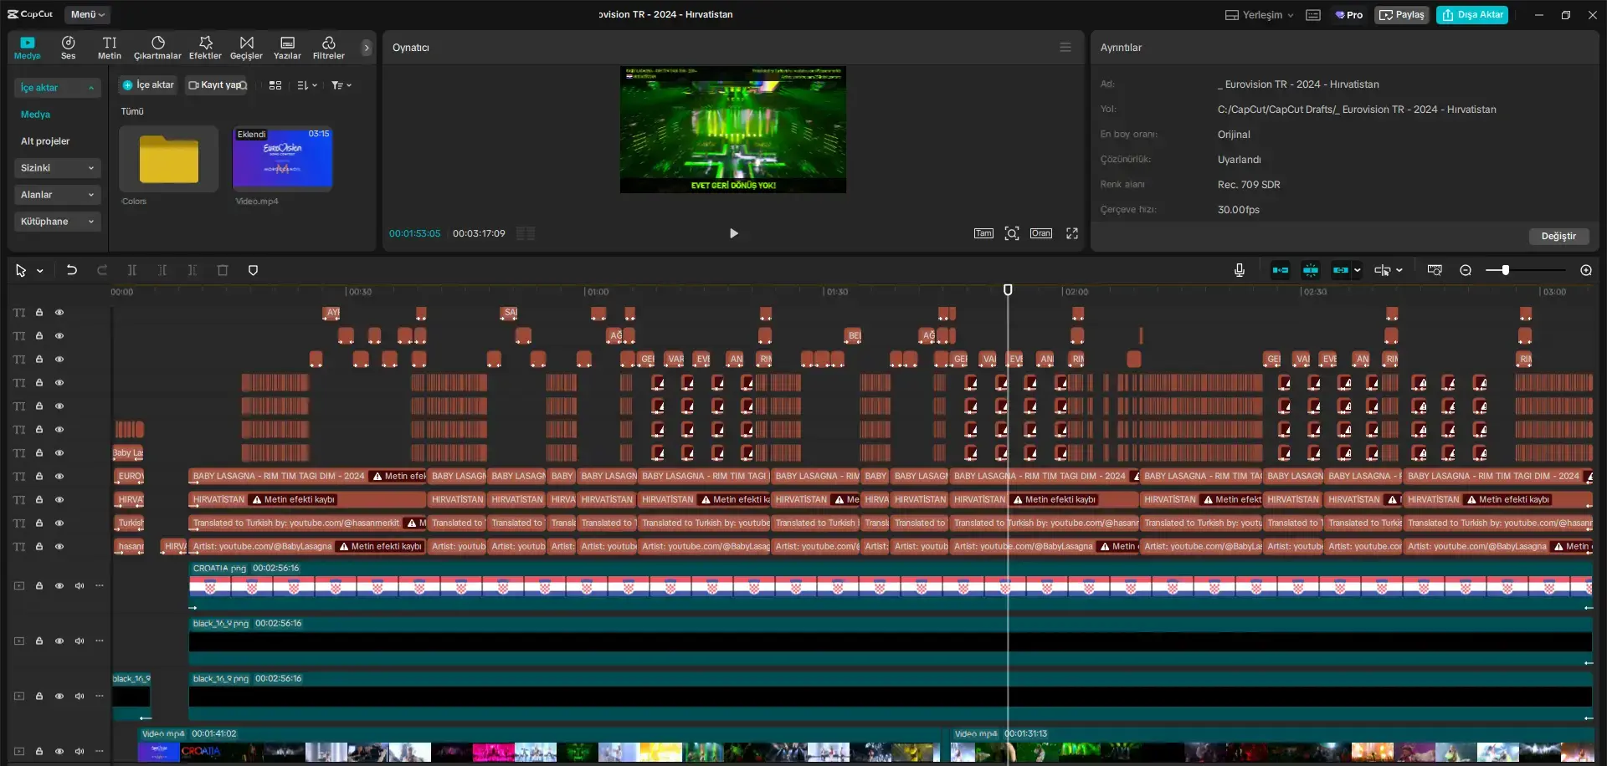Open the Menü menu
1607x766 pixels.
[87, 14]
